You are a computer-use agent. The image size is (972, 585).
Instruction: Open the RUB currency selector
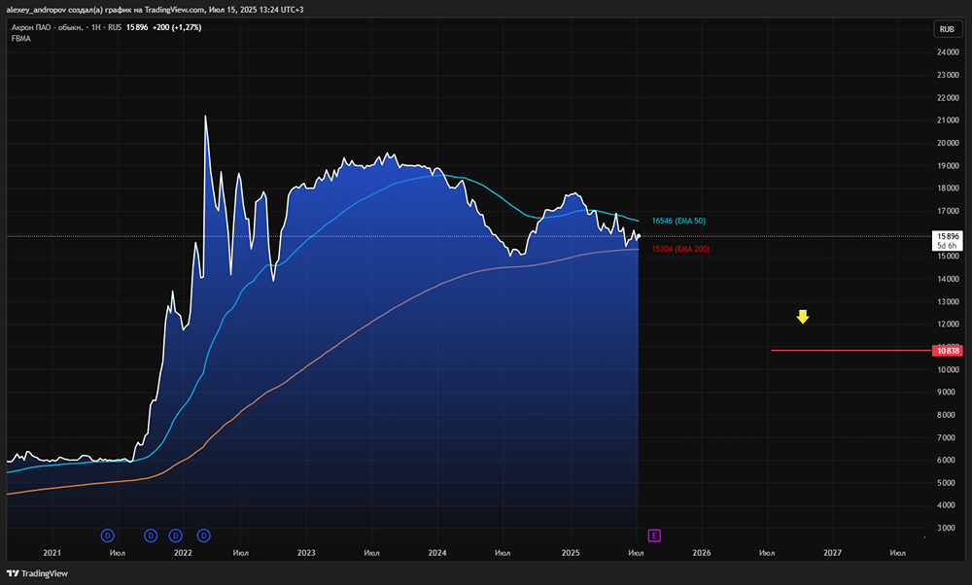(x=947, y=29)
